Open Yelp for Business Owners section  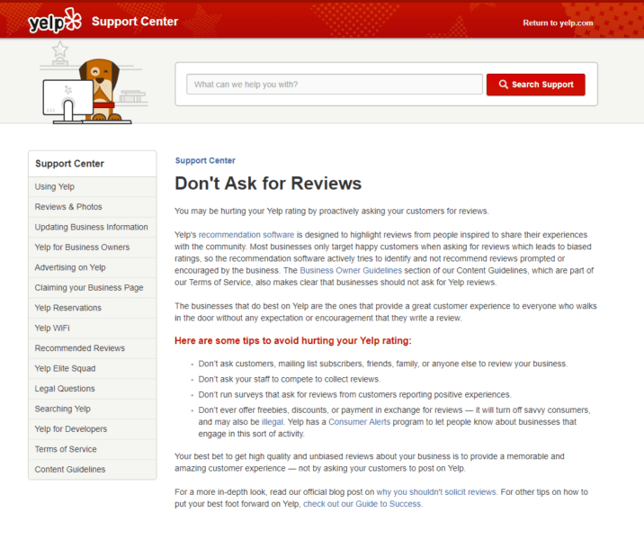pos(93,247)
